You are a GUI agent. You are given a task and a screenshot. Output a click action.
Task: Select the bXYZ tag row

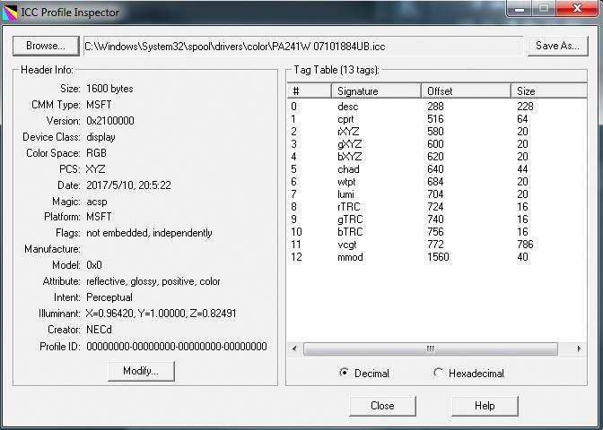coord(436,157)
